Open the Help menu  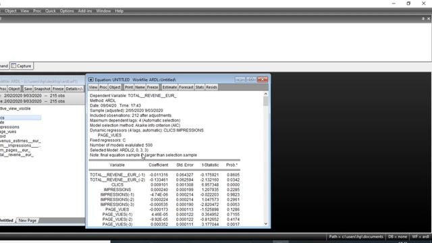pyautogui.click(x=119, y=11)
